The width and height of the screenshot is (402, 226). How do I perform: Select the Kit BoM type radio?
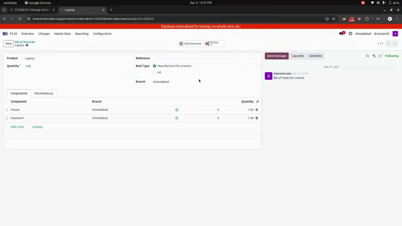tap(155, 73)
